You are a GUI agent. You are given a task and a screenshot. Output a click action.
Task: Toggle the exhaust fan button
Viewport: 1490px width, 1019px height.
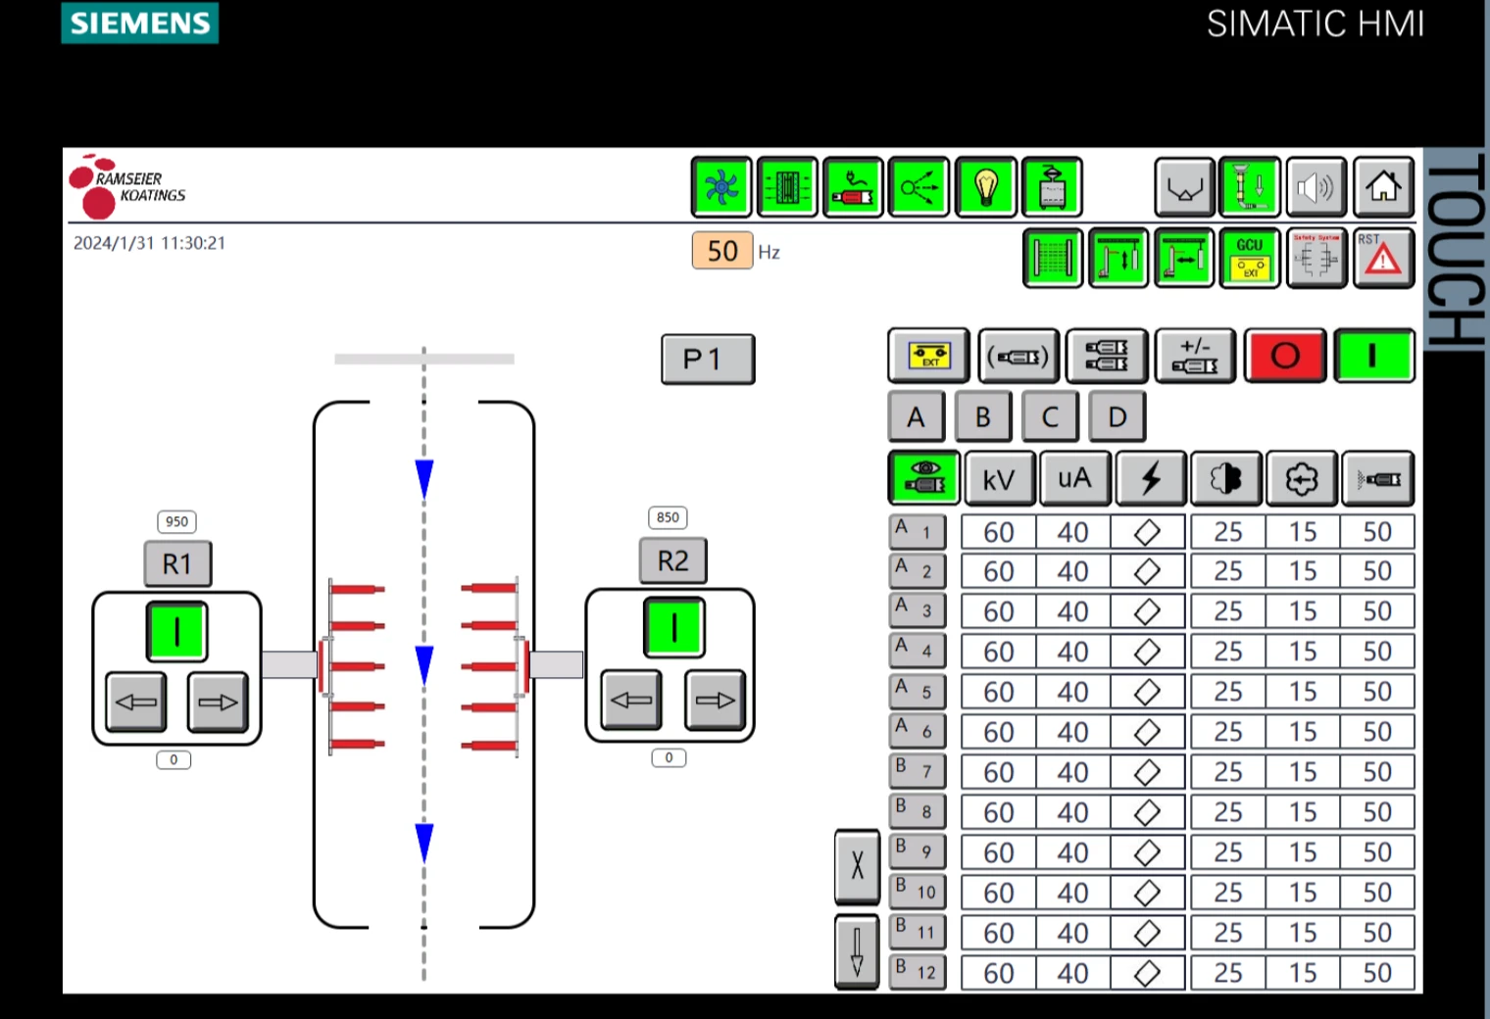tap(721, 186)
